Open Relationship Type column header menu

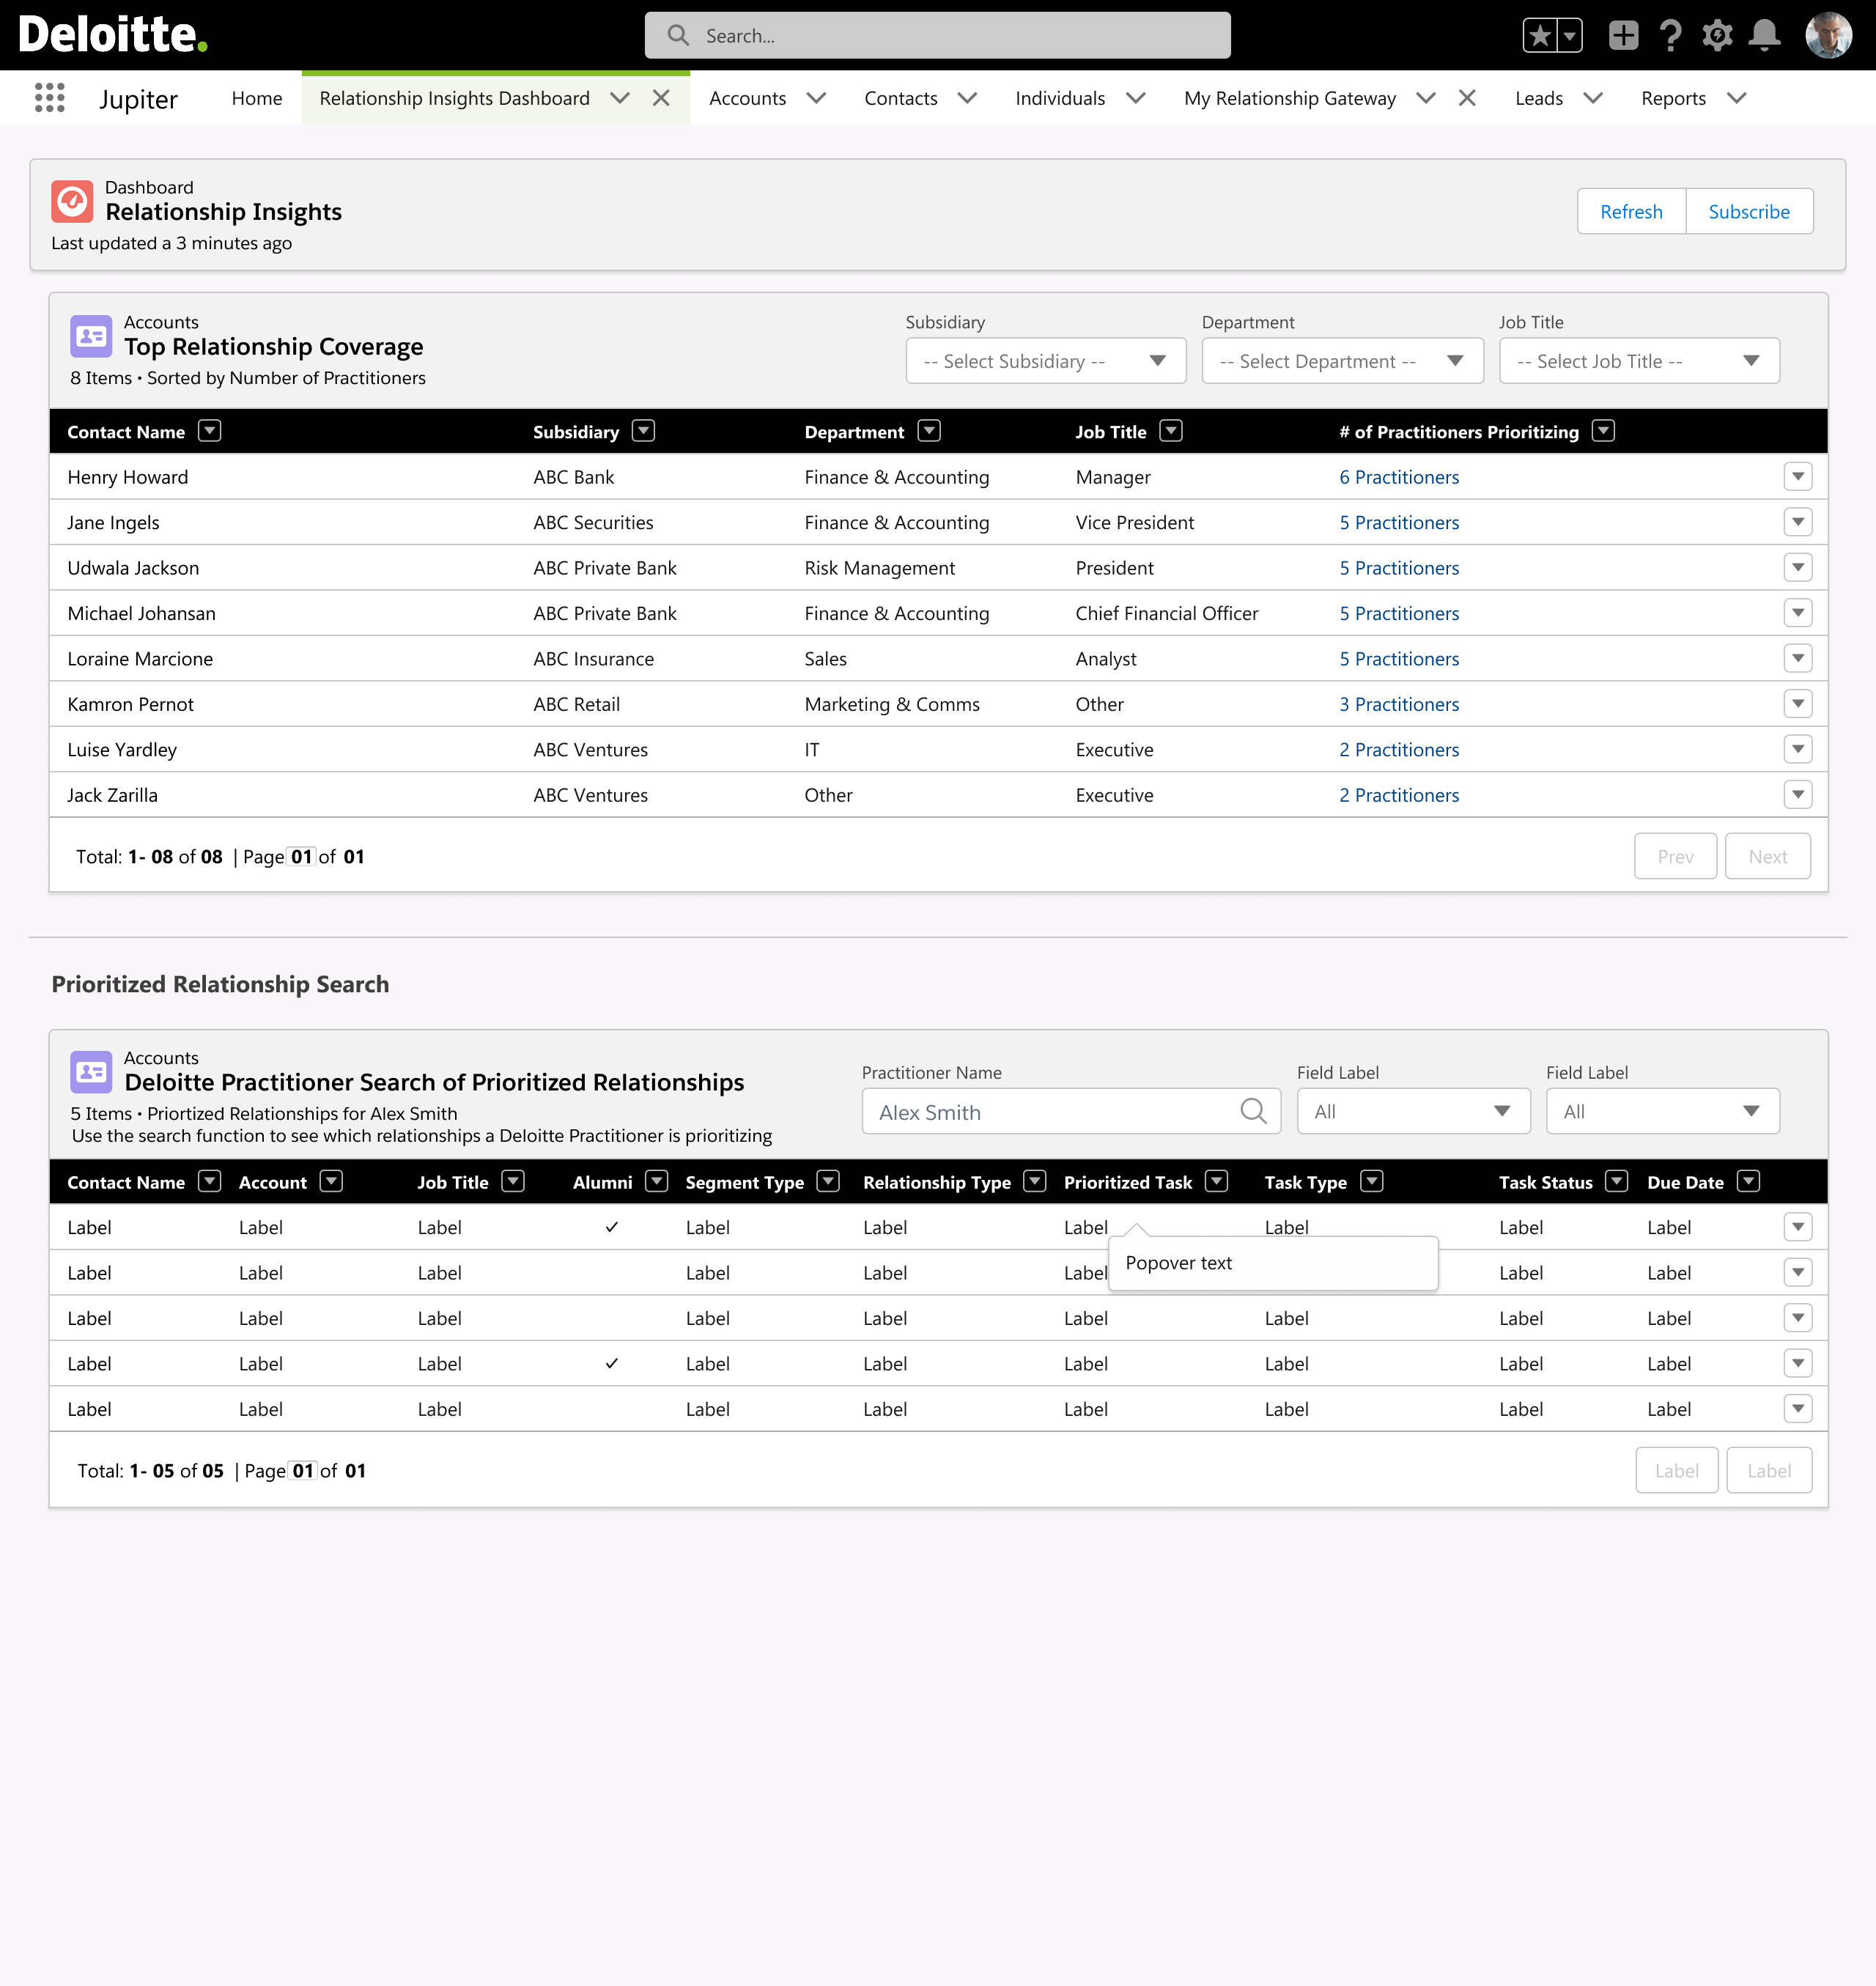[x=1035, y=1182]
